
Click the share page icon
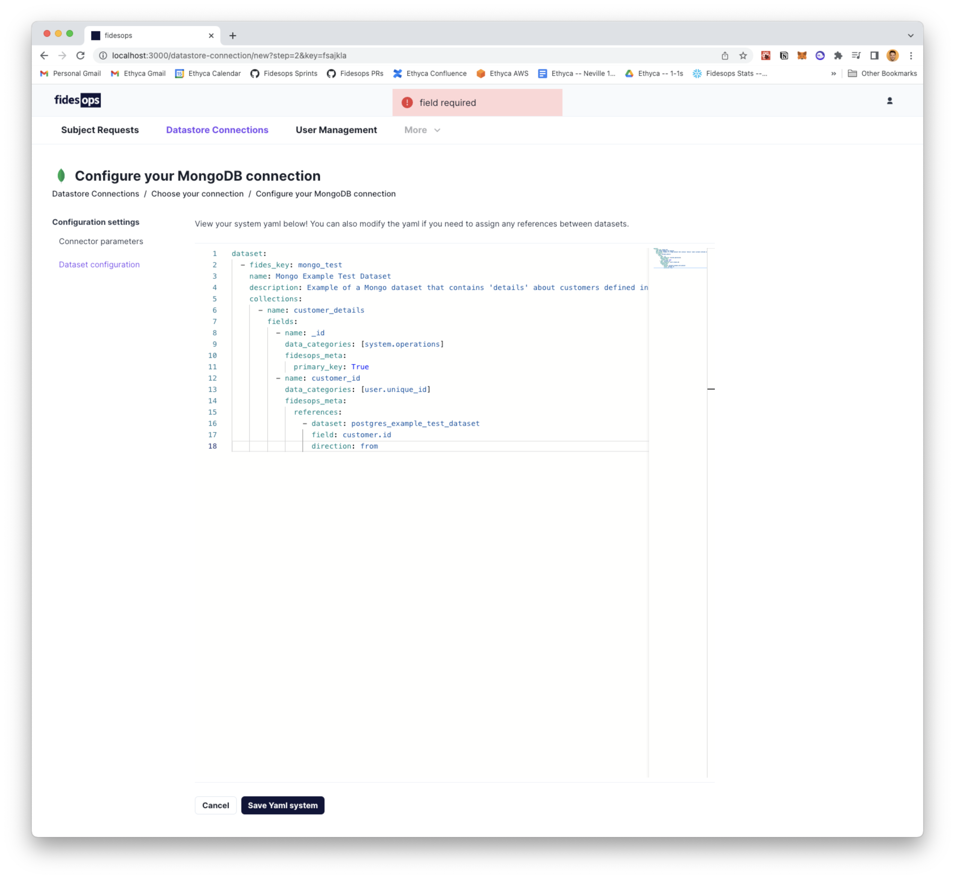pos(725,56)
